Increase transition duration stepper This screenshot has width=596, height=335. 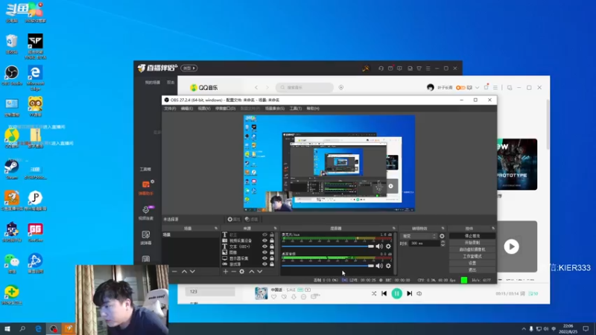click(x=443, y=241)
